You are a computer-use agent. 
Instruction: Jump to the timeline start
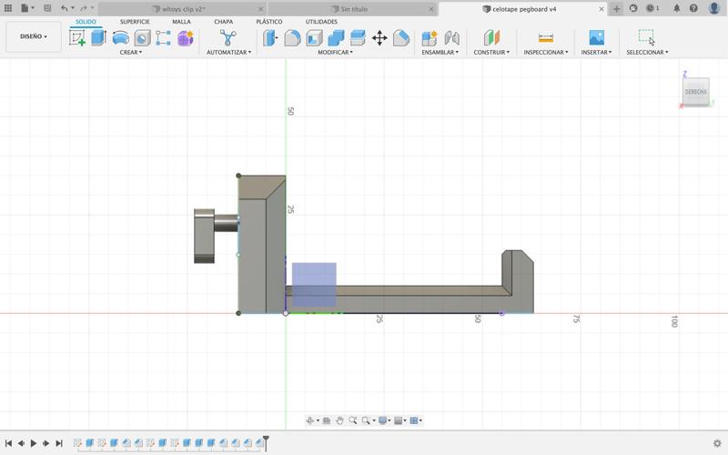coord(8,443)
